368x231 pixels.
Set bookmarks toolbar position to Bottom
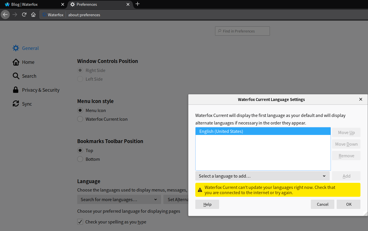tap(80, 159)
